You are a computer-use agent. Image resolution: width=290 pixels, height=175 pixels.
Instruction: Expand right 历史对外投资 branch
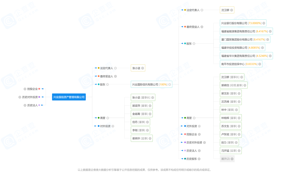205,143
